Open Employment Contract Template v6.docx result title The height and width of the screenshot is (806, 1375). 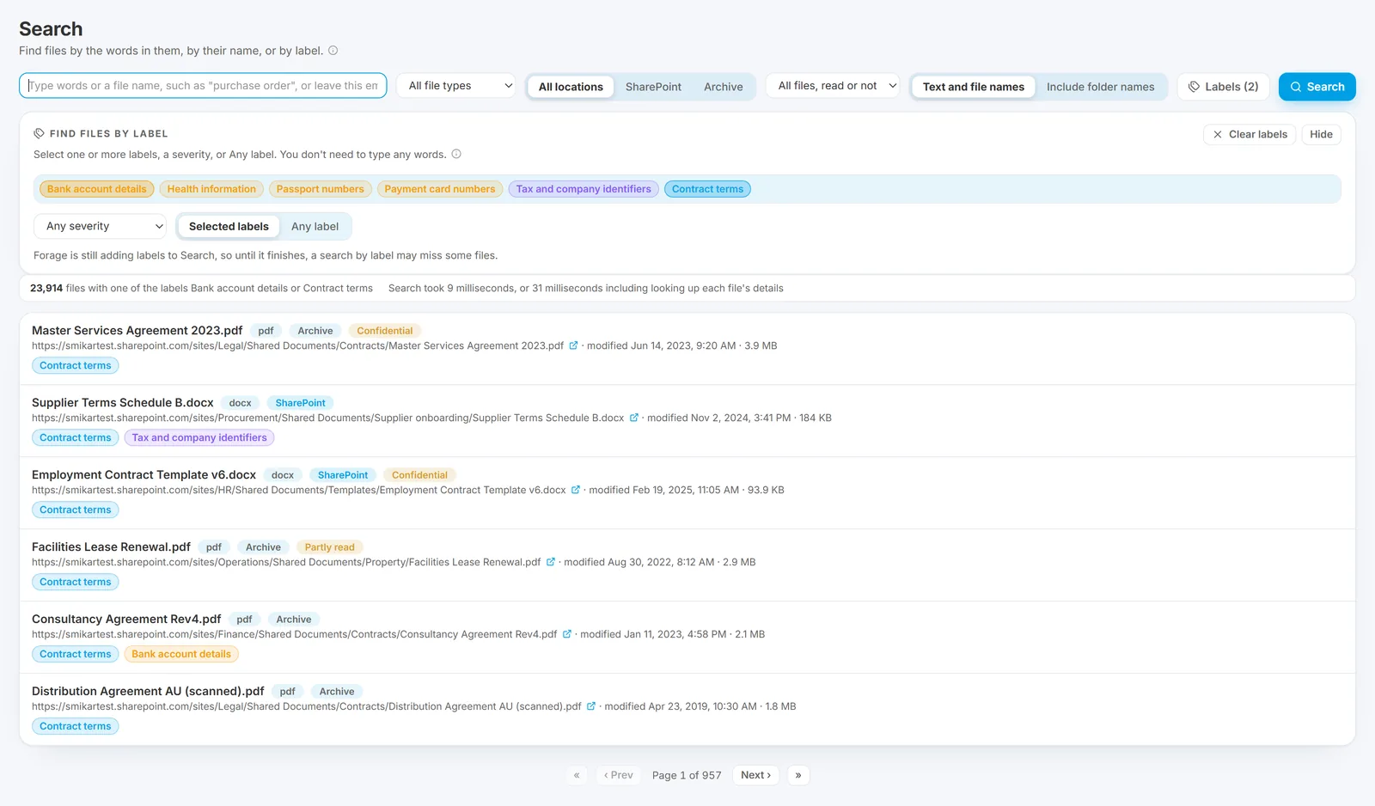(144, 475)
